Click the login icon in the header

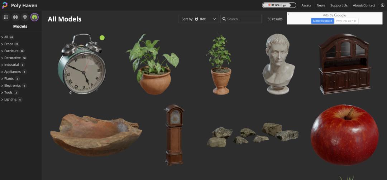(382, 5)
